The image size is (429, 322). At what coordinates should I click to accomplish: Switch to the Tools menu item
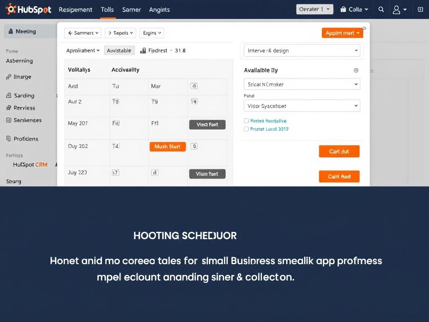(x=107, y=9)
